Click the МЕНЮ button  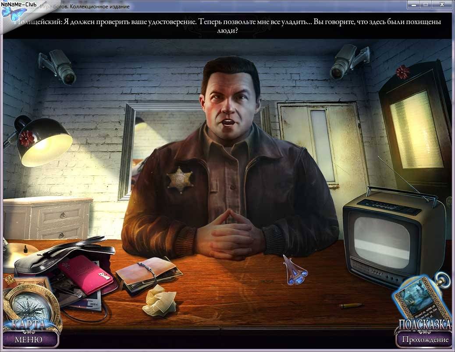point(28,339)
